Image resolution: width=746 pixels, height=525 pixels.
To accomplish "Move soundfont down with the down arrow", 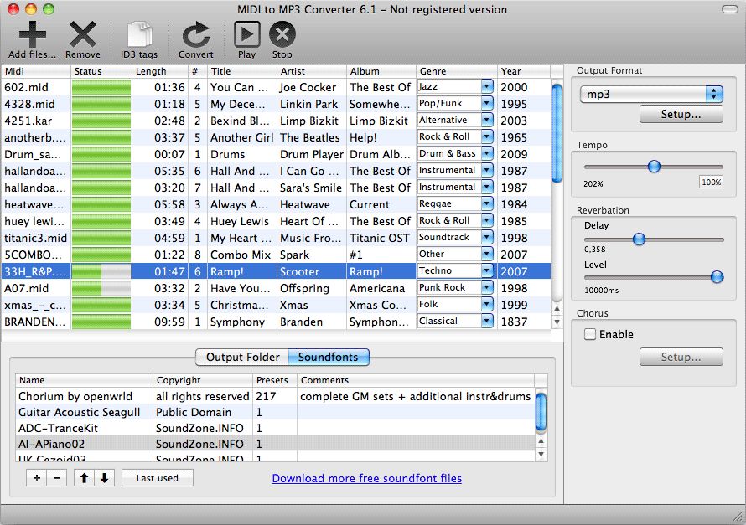I will click(104, 478).
